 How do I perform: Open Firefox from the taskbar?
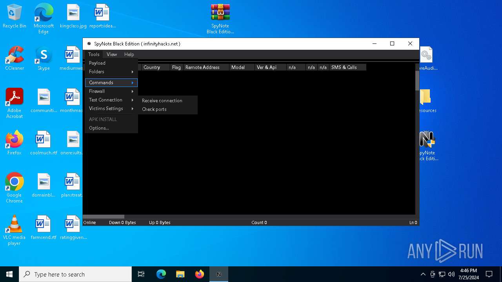(200, 274)
